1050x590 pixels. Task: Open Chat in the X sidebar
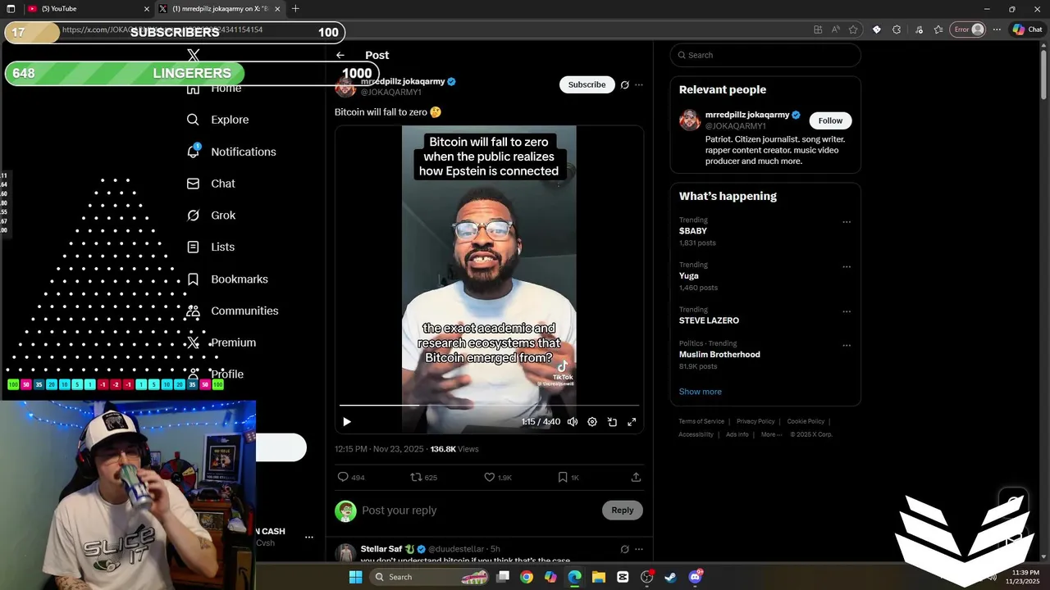(211, 184)
